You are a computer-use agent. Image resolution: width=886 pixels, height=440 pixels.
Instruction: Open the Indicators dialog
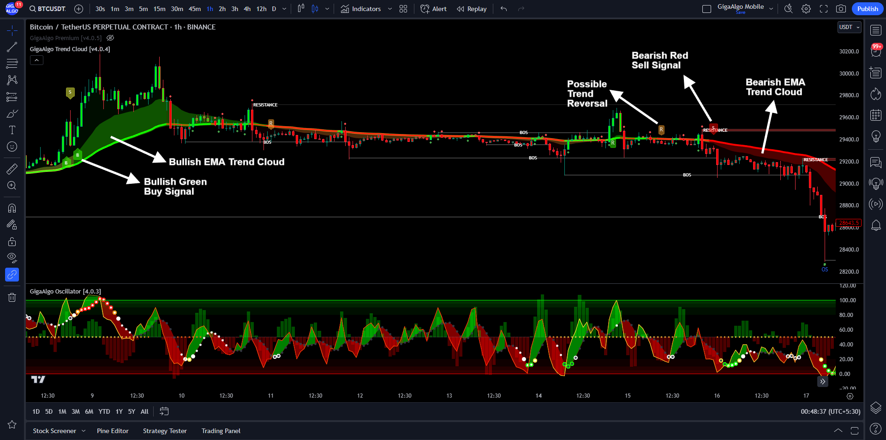click(361, 9)
